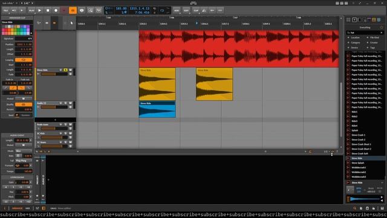This screenshot has height=218, width=387.
Task: Expand the Tags filter
Action: 371,47
